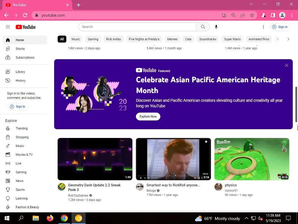Click the physics Mario video thumbnail
298x224 pixels.
[x=252, y=159]
